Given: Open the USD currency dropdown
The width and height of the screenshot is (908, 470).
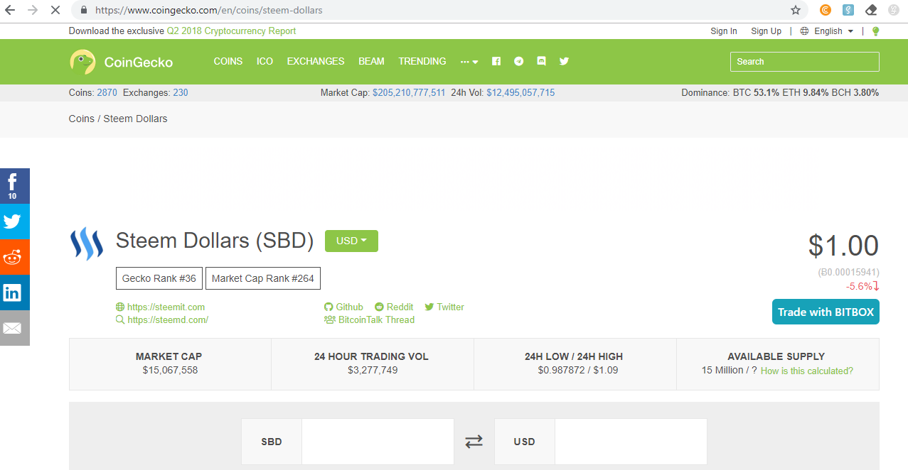Looking at the screenshot, I should click(x=351, y=241).
